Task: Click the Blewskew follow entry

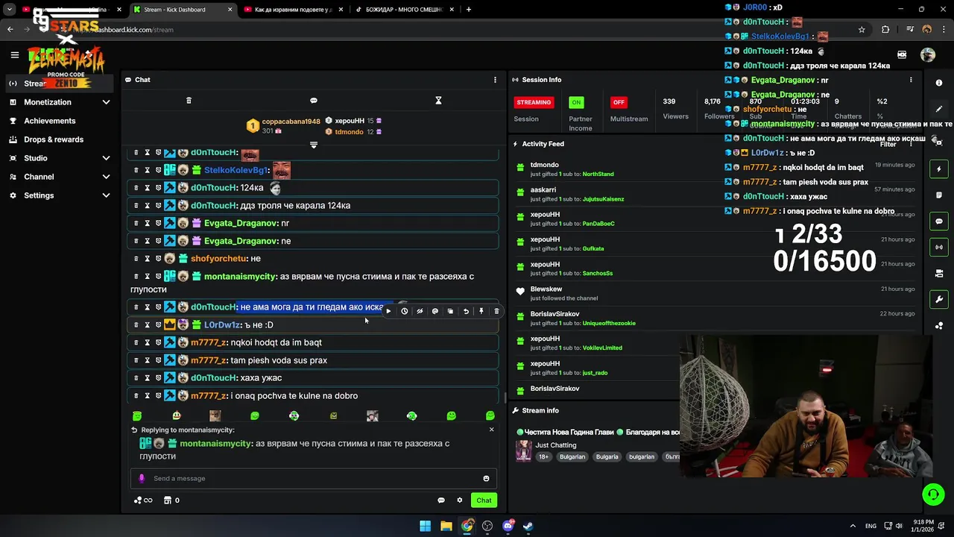Action: (564, 293)
